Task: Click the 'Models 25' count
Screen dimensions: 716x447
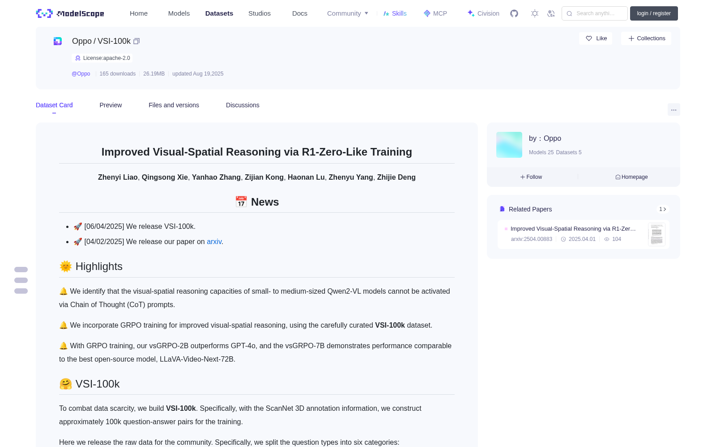Action: point(541,152)
